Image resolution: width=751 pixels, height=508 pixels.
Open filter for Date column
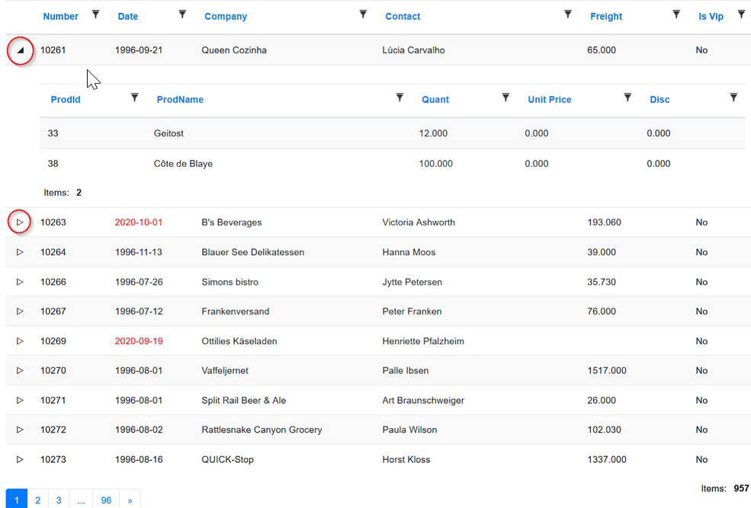(x=182, y=14)
